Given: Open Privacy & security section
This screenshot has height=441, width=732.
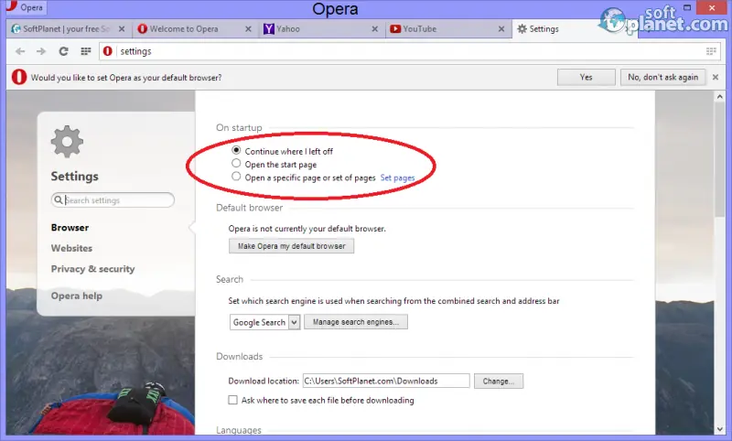Looking at the screenshot, I should [93, 269].
